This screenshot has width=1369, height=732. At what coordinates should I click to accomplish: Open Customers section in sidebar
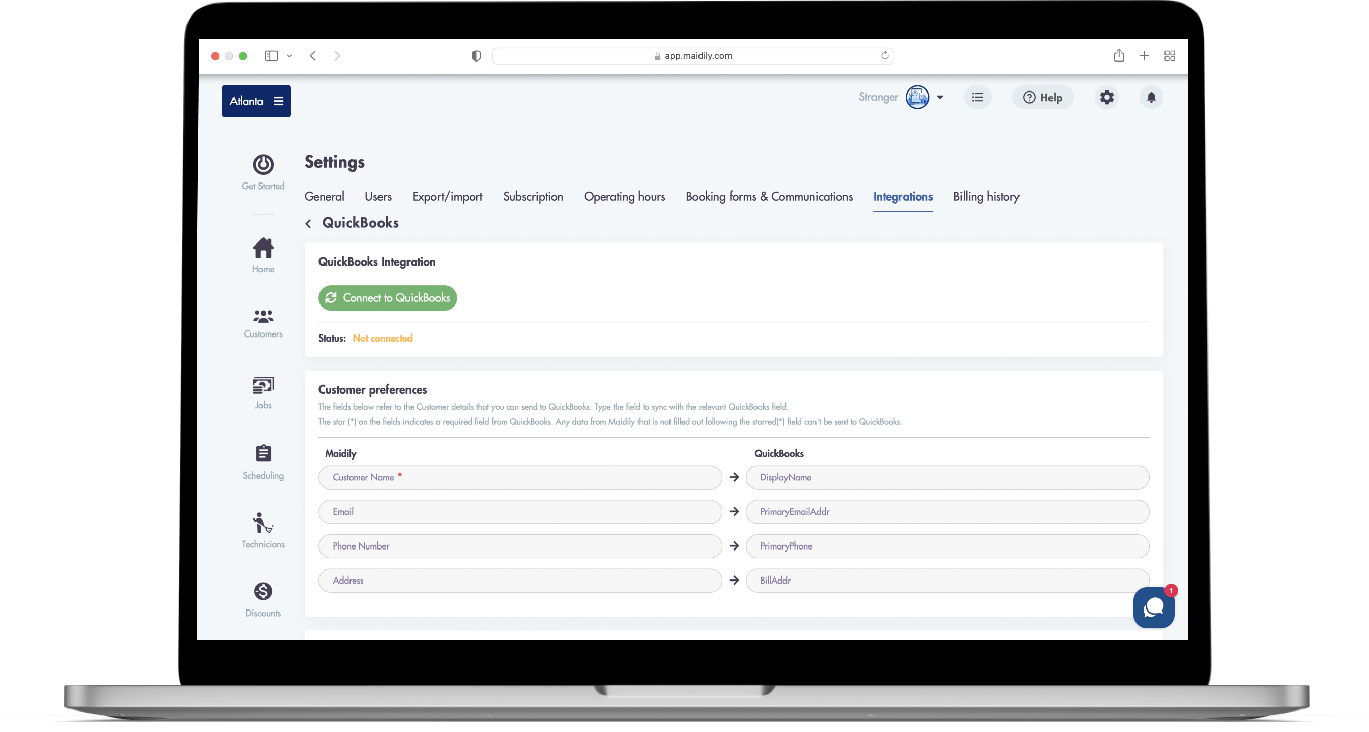click(x=263, y=317)
